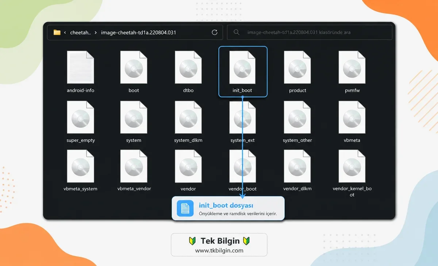Click the refresh button in address bar
438x266 pixels.
click(x=215, y=32)
